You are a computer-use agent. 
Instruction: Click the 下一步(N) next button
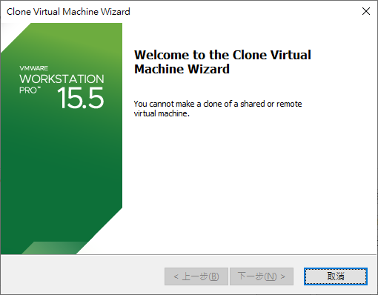pos(262,276)
